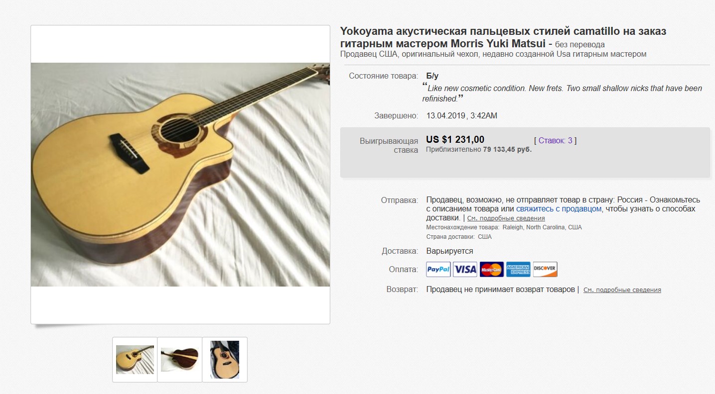This screenshot has height=394, width=715.
Task: Click the item condition 'Б/у' label
Action: 432,76
